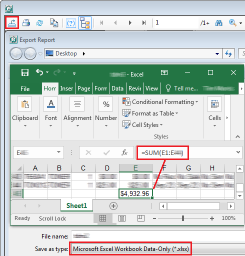This screenshot has width=245, height=256.
Task: Open recent locations dropdown beside nav buttons
Action: click(x=40, y=54)
